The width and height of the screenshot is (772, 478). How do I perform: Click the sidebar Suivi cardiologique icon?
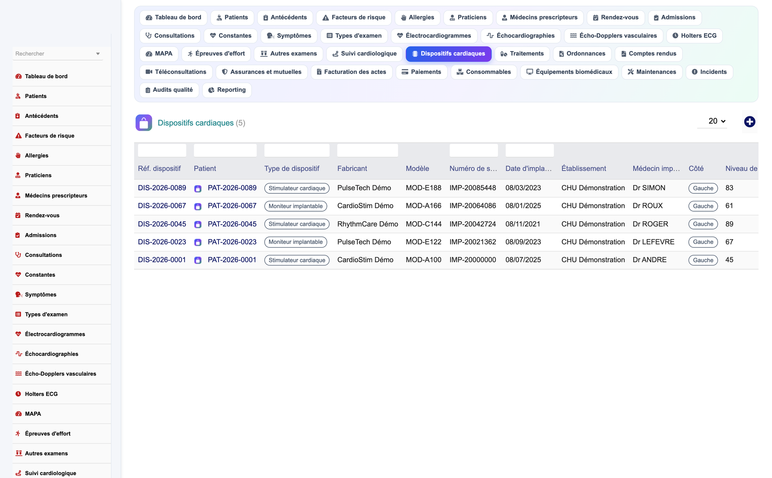(x=18, y=473)
